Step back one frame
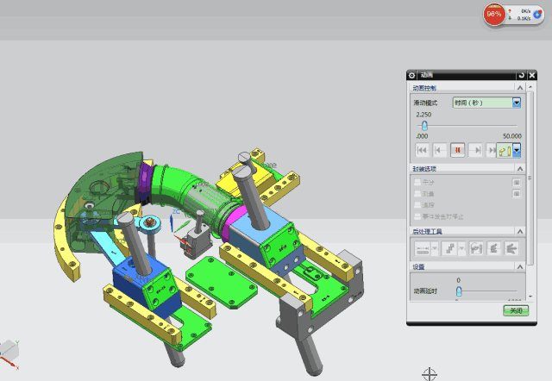Image resolution: width=552 pixels, height=381 pixels. click(x=440, y=150)
